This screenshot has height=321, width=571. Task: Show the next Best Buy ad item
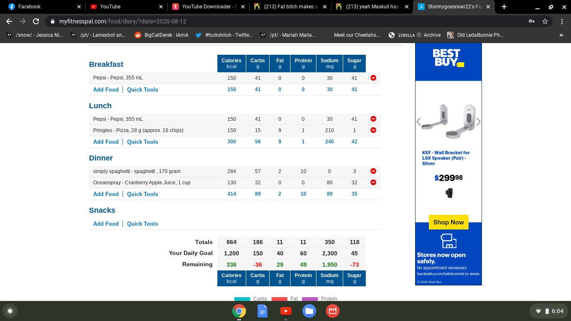(479, 122)
